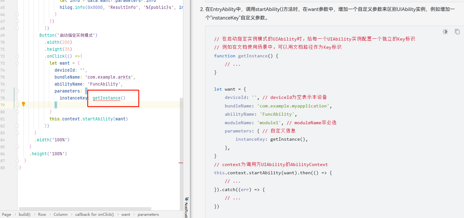Select the 'Column' breadcrumb

pyautogui.click(x=61, y=215)
